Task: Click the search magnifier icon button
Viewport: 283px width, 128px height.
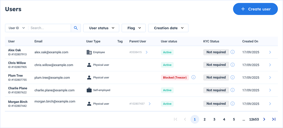Action: point(76,28)
